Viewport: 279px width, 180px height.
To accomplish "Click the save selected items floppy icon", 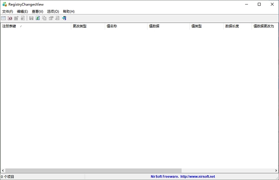I will [x=31, y=18].
